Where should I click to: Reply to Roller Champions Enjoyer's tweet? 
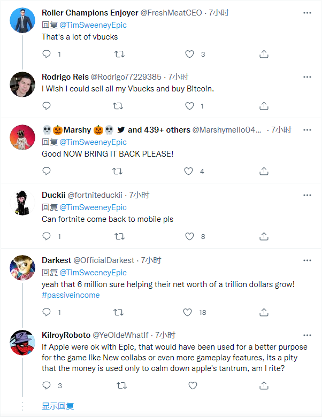(47, 54)
